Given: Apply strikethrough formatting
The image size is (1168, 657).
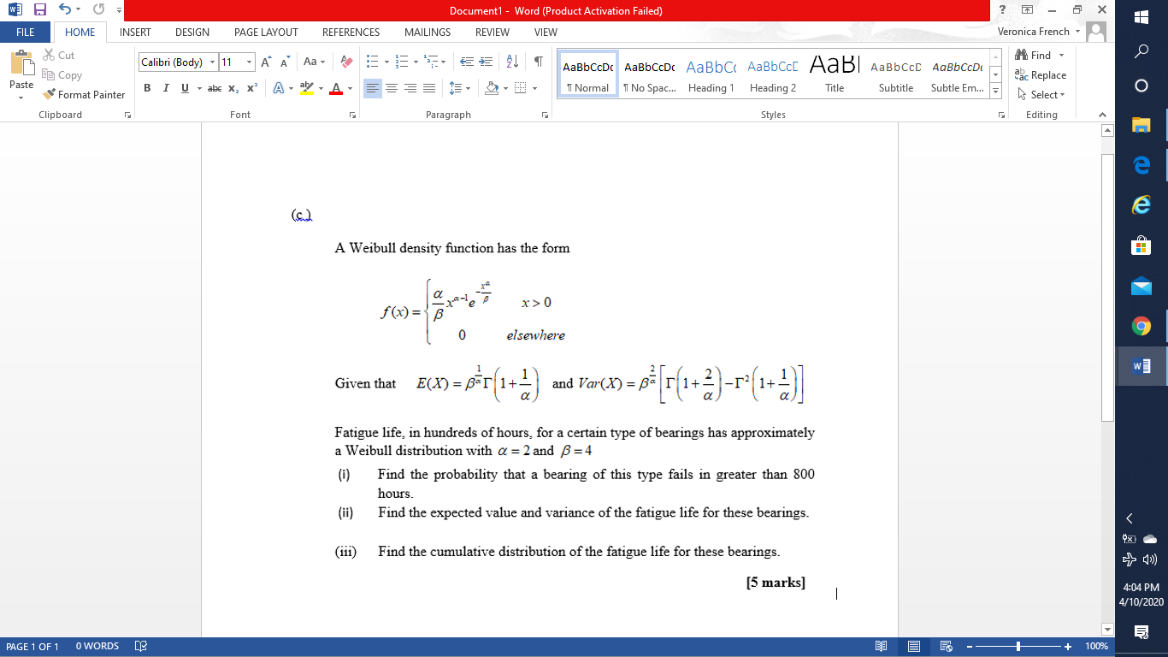Looking at the screenshot, I should (217, 88).
